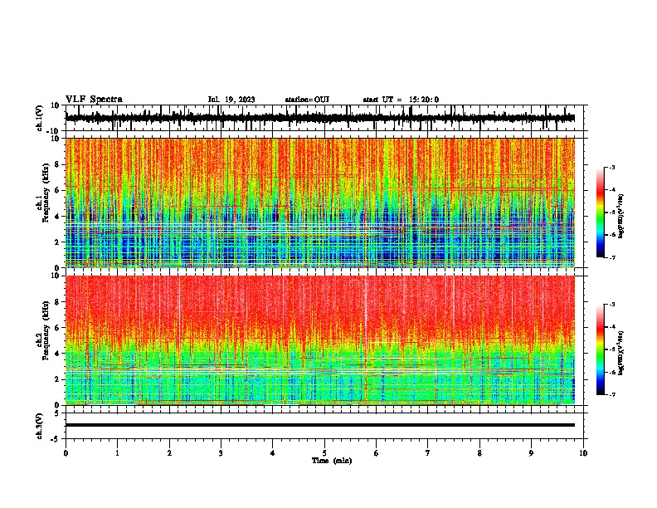Select the "ch.3(V)" vertical axis label

tap(40, 426)
